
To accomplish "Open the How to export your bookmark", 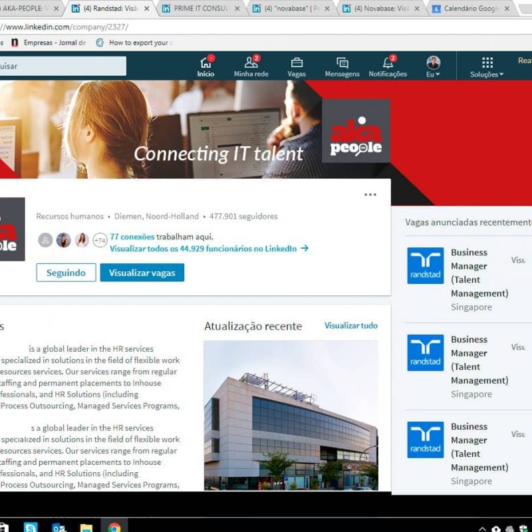I will click(x=134, y=43).
